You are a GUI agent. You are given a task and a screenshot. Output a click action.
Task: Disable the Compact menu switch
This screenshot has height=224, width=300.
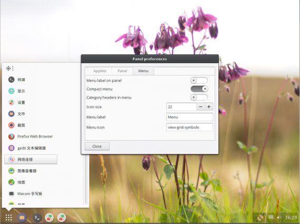(199, 89)
